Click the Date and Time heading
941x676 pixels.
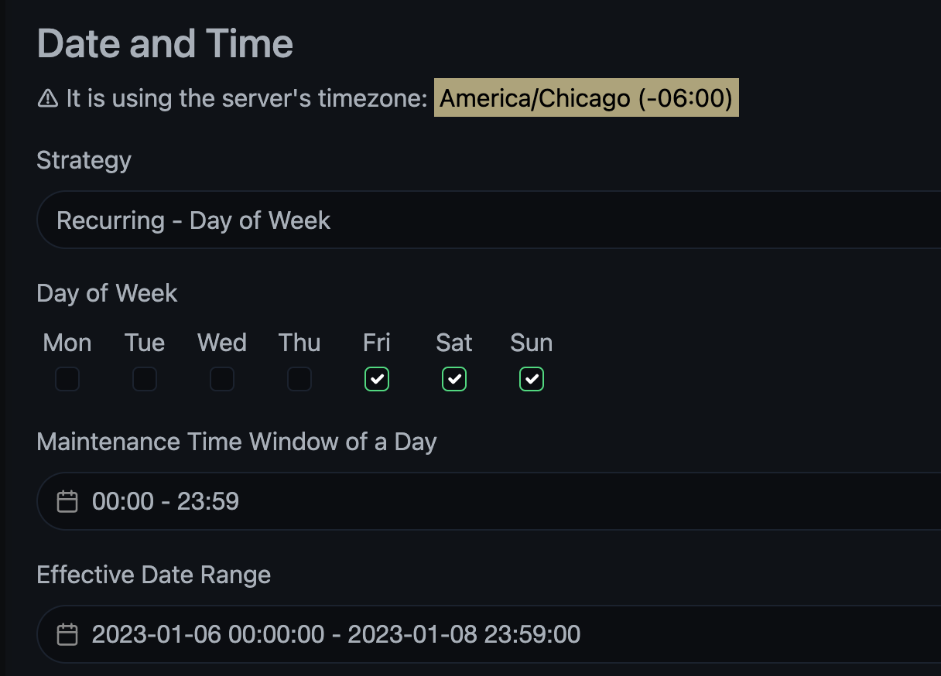pyautogui.click(x=165, y=43)
